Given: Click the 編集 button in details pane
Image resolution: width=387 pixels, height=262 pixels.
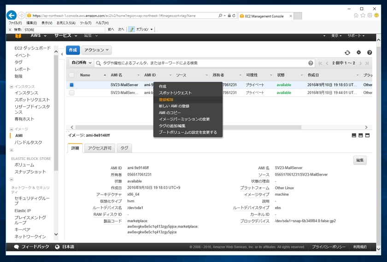Looking at the screenshot, I should 360,160.
